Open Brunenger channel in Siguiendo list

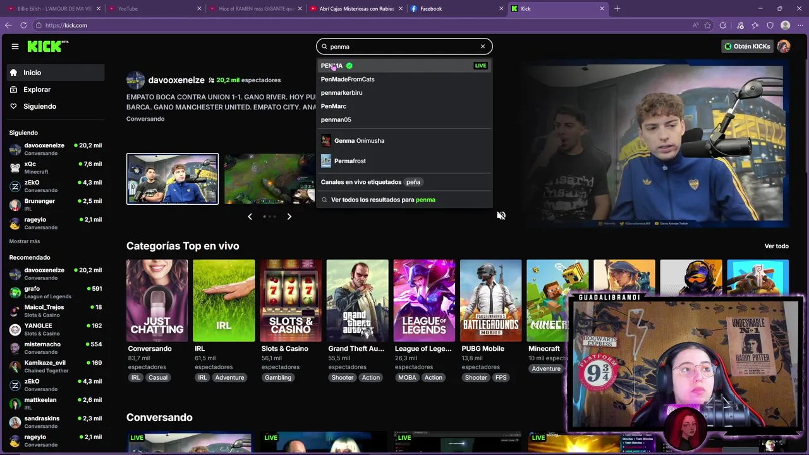point(56,205)
